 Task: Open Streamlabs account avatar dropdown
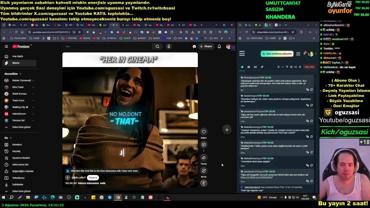tap(312, 54)
